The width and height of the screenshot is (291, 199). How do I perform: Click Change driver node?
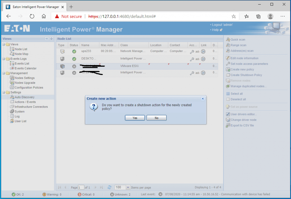(x=244, y=120)
